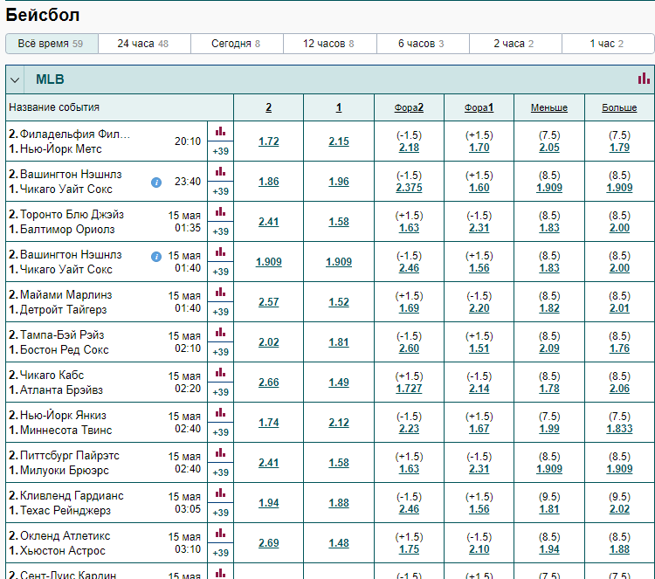Viewport: 655px width, 579px height.
Task: Select odds 1.833 over 7.5 Yankees game
Action: 619,429
